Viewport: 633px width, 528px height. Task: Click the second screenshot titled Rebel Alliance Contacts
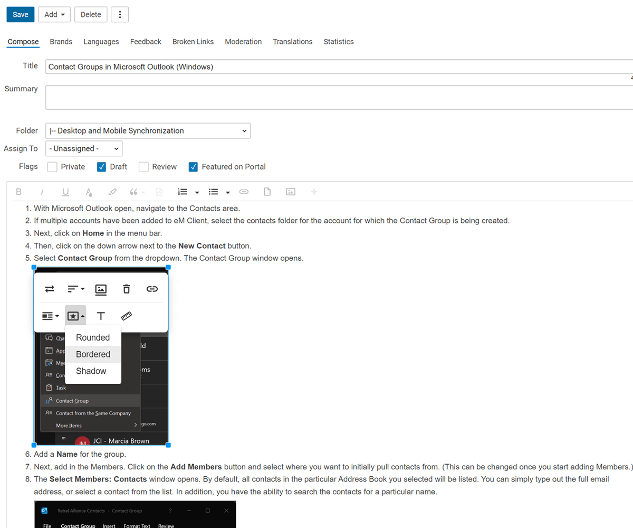135,514
